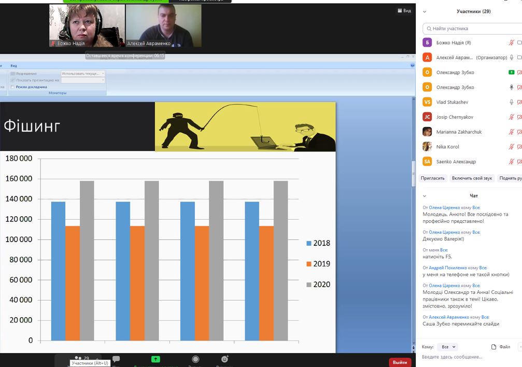Click muted microphone icon for Josip Chernyakov
The image size is (522, 367).
click(x=511, y=117)
